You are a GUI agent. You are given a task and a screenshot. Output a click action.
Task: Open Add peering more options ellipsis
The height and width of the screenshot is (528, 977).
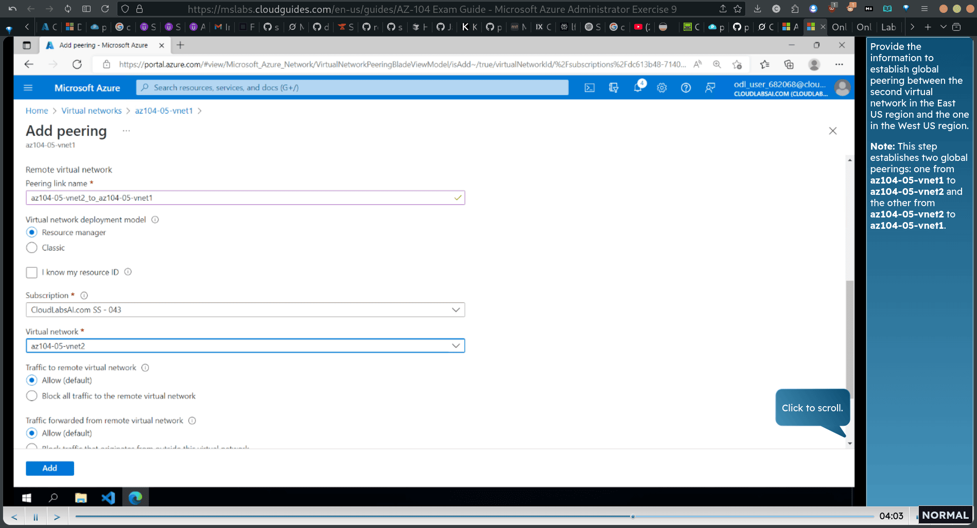pos(126,131)
